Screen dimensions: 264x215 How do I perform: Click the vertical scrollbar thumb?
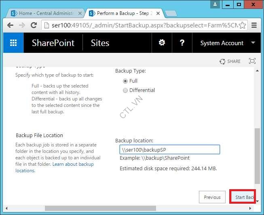(257, 156)
